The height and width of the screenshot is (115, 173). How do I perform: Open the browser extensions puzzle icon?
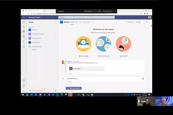144,14
